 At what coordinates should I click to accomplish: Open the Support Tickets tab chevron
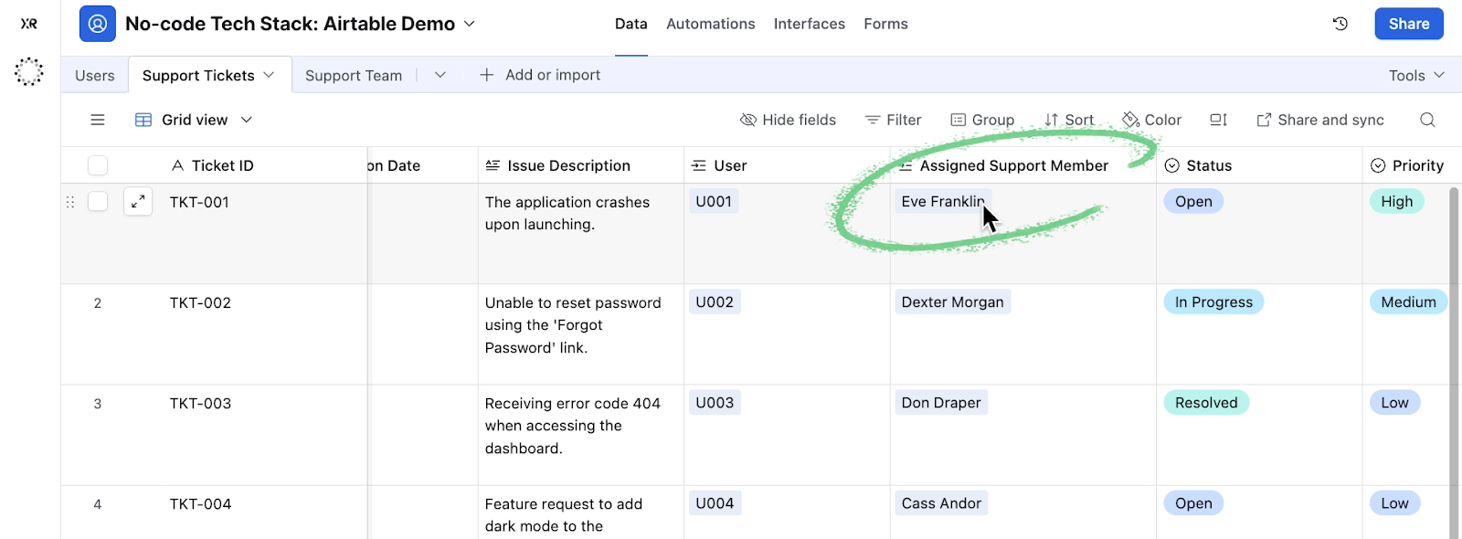(269, 75)
